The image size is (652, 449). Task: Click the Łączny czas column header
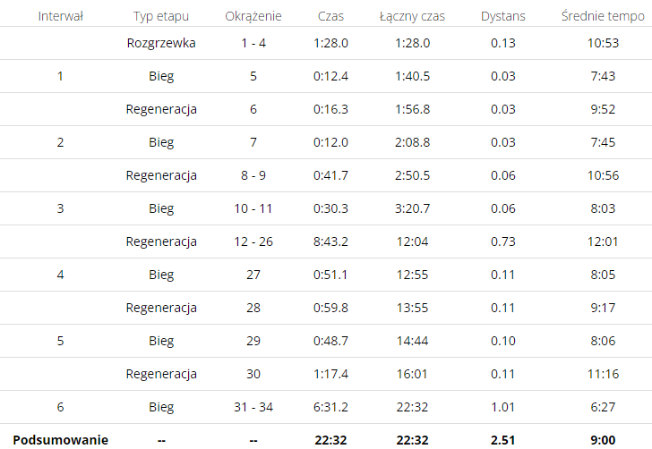point(412,16)
